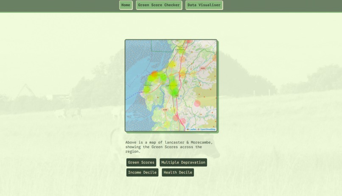The height and width of the screenshot is (196, 342).
Task: Click the Lancaster label on the map
Action: click(x=171, y=85)
